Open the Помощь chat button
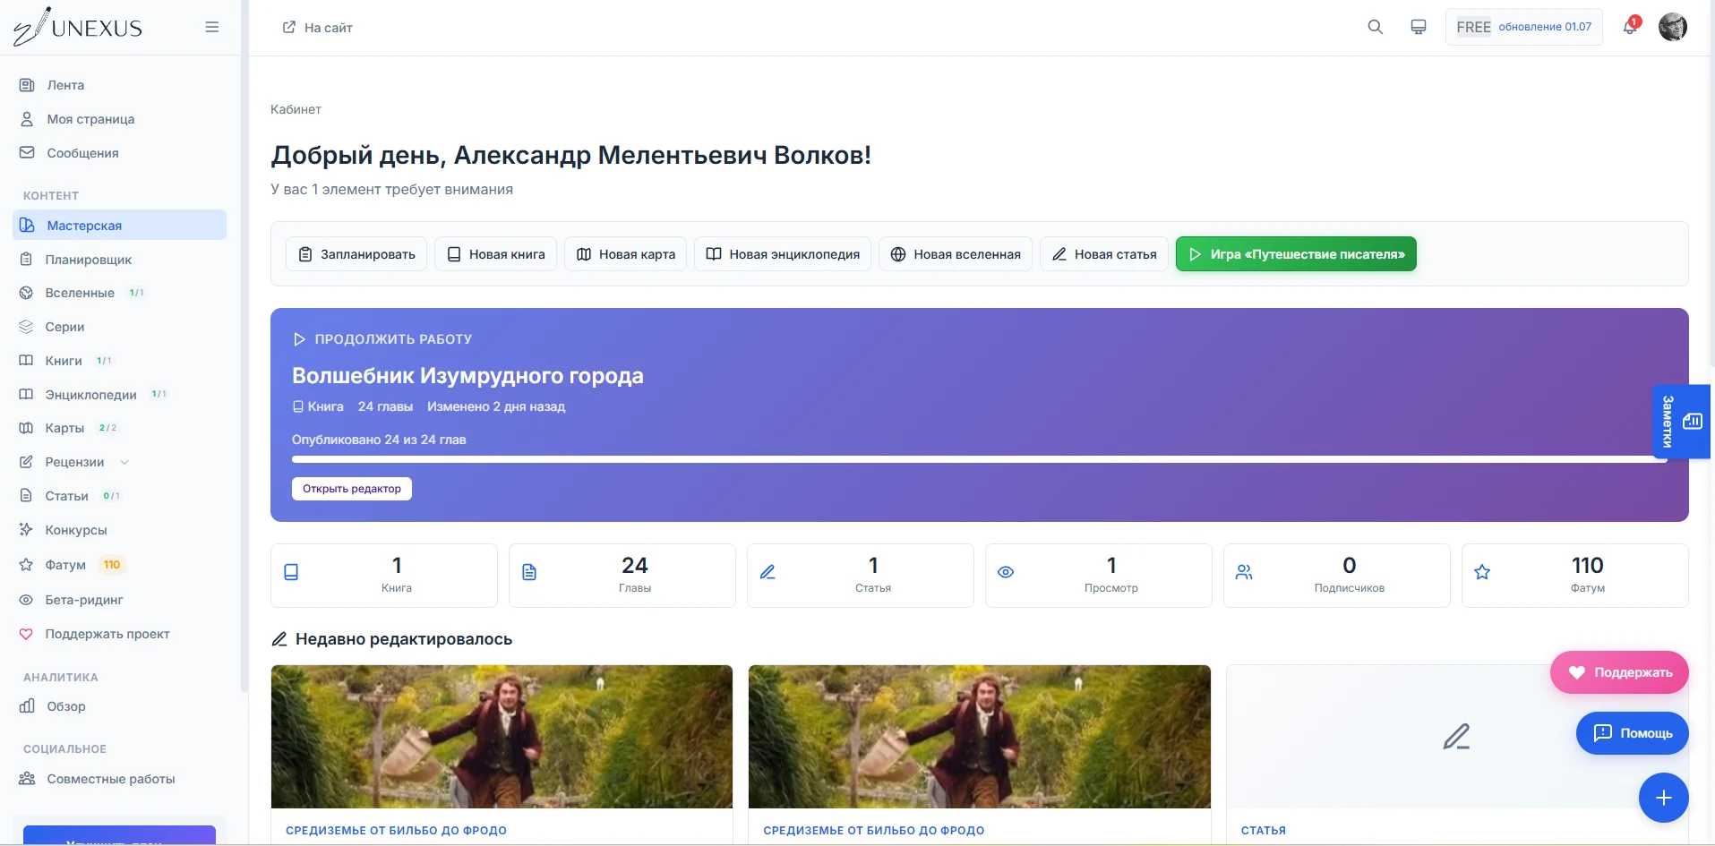The width and height of the screenshot is (1715, 846). pos(1632,733)
